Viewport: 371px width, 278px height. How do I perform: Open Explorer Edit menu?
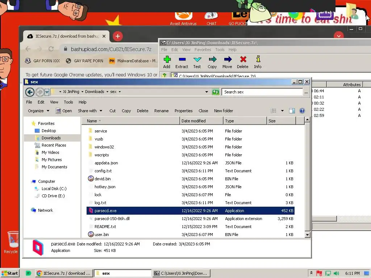tap(41, 102)
